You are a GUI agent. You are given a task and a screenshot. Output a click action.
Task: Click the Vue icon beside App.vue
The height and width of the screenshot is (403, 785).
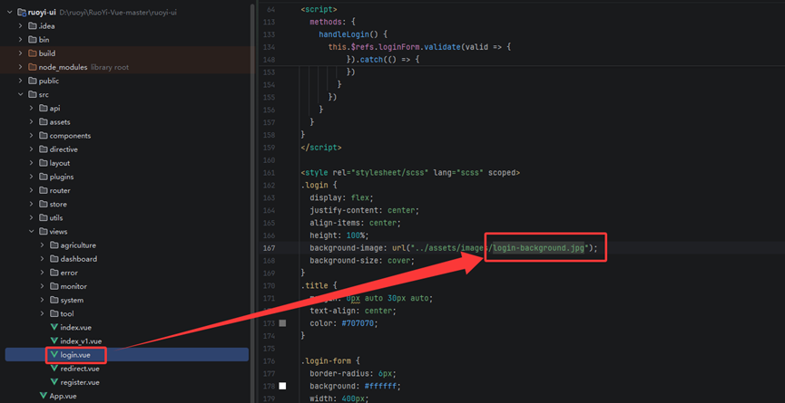pyautogui.click(x=43, y=396)
